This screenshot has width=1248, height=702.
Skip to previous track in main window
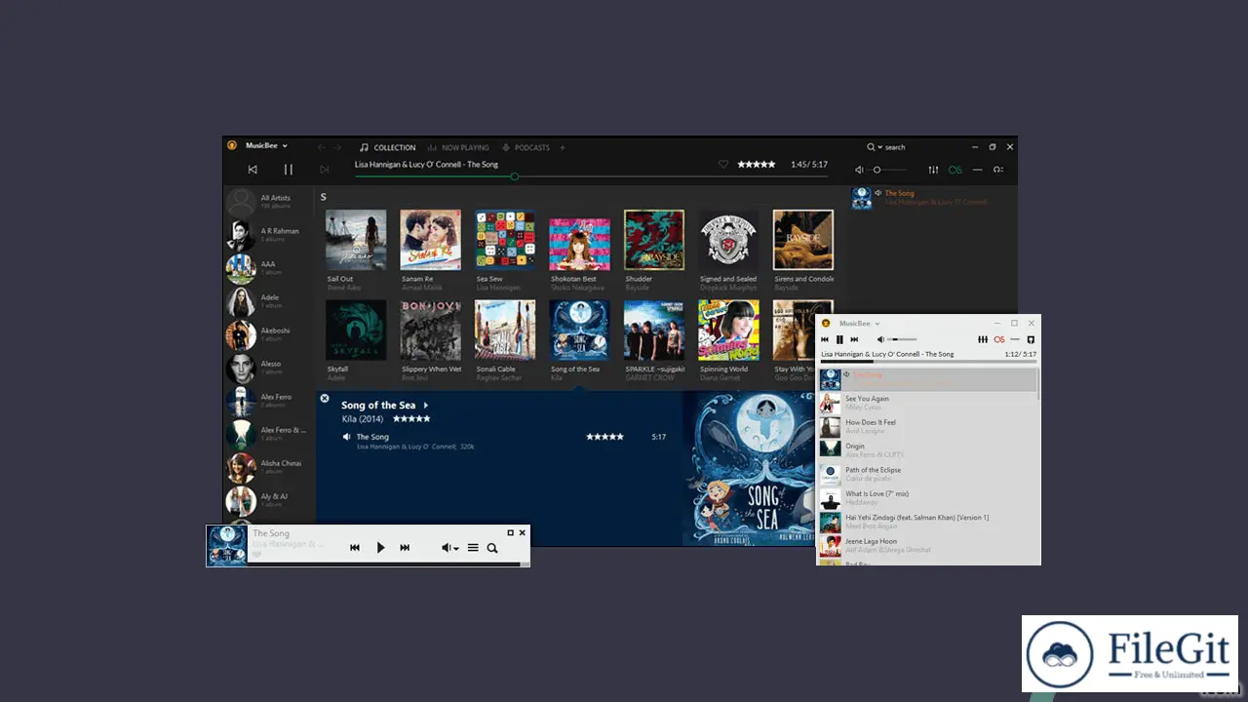tap(253, 170)
